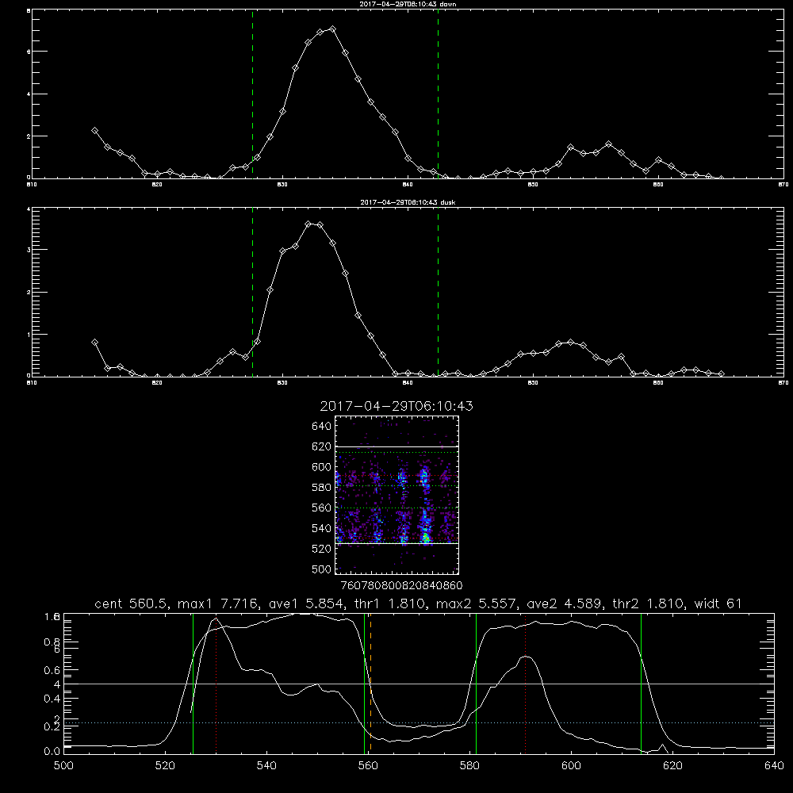The image size is (793, 793).
Task: Click left green dashed line in dusk plot
Action: 252,293
